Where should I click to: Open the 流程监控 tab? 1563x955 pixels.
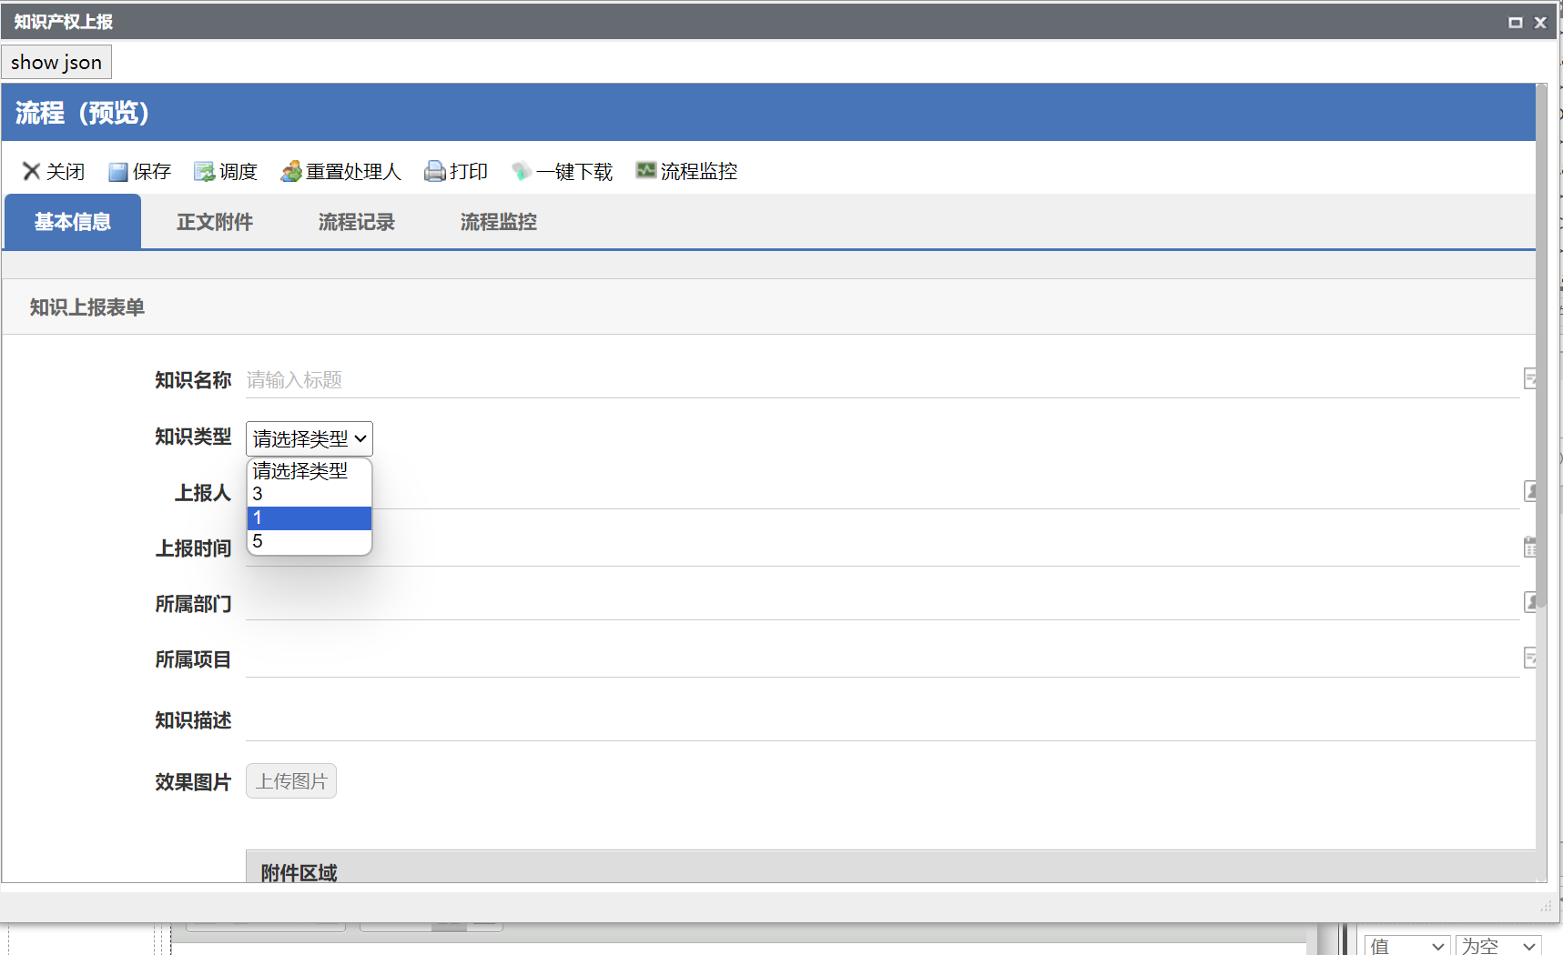coord(499,222)
